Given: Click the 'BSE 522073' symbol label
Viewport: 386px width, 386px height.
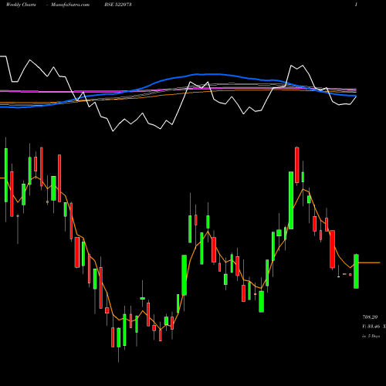Looking at the screenshot, I should (x=118, y=5).
